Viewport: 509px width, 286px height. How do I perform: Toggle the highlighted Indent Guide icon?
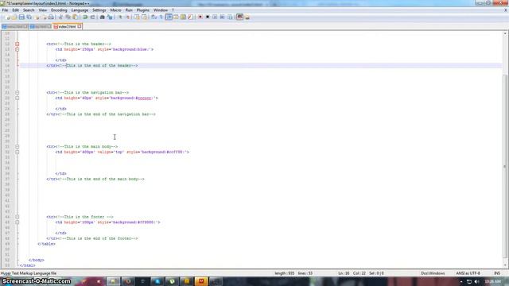[169, 17]
